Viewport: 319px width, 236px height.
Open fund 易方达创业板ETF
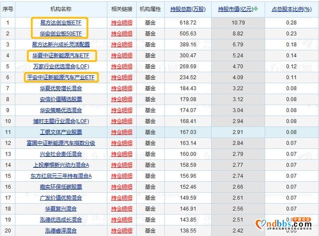click(61, 22)
